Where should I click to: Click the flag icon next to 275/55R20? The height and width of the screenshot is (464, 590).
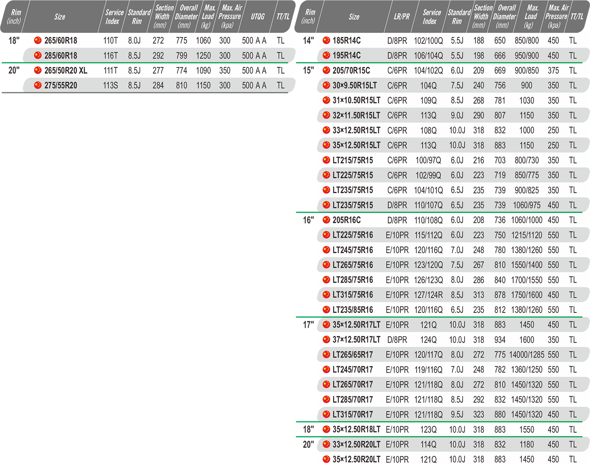38,85
